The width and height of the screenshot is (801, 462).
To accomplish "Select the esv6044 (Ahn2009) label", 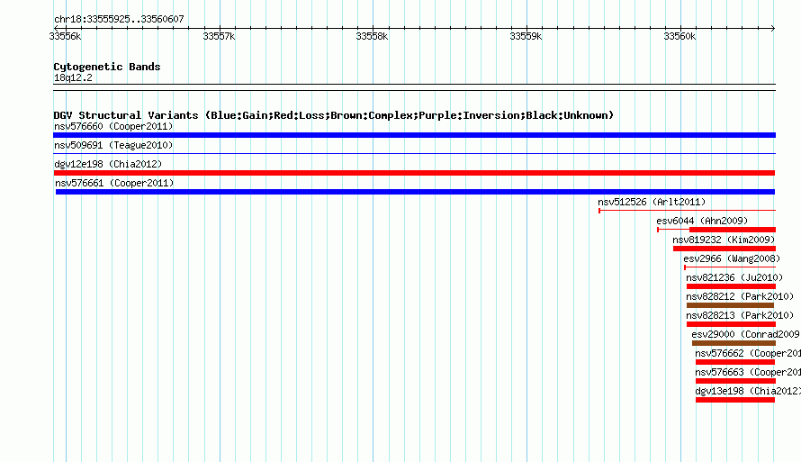I will point(702,221).
